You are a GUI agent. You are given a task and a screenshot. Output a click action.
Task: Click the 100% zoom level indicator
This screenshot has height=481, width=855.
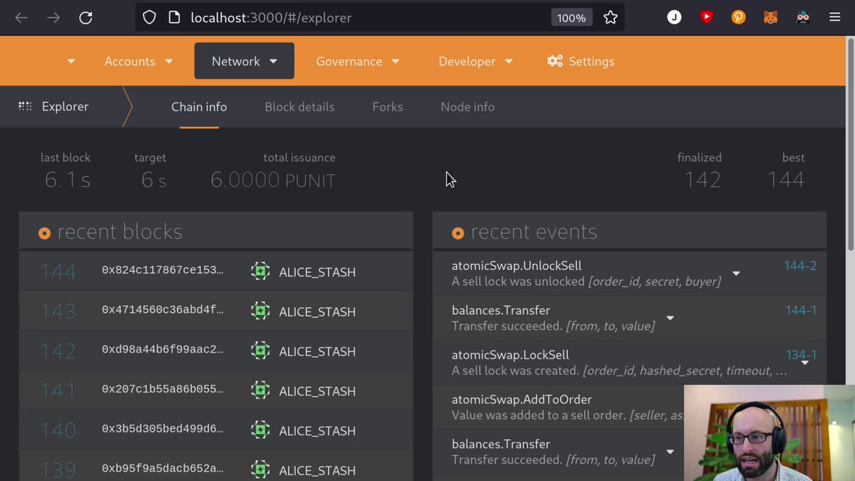tap(571, 18)
